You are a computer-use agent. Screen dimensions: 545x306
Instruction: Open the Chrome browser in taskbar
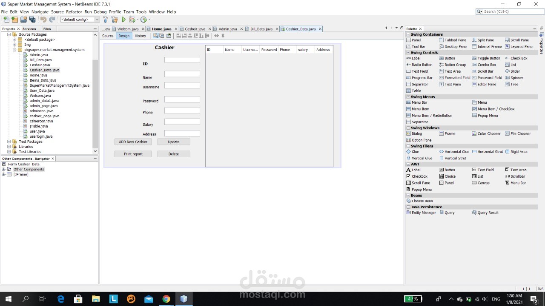(166, 299)
